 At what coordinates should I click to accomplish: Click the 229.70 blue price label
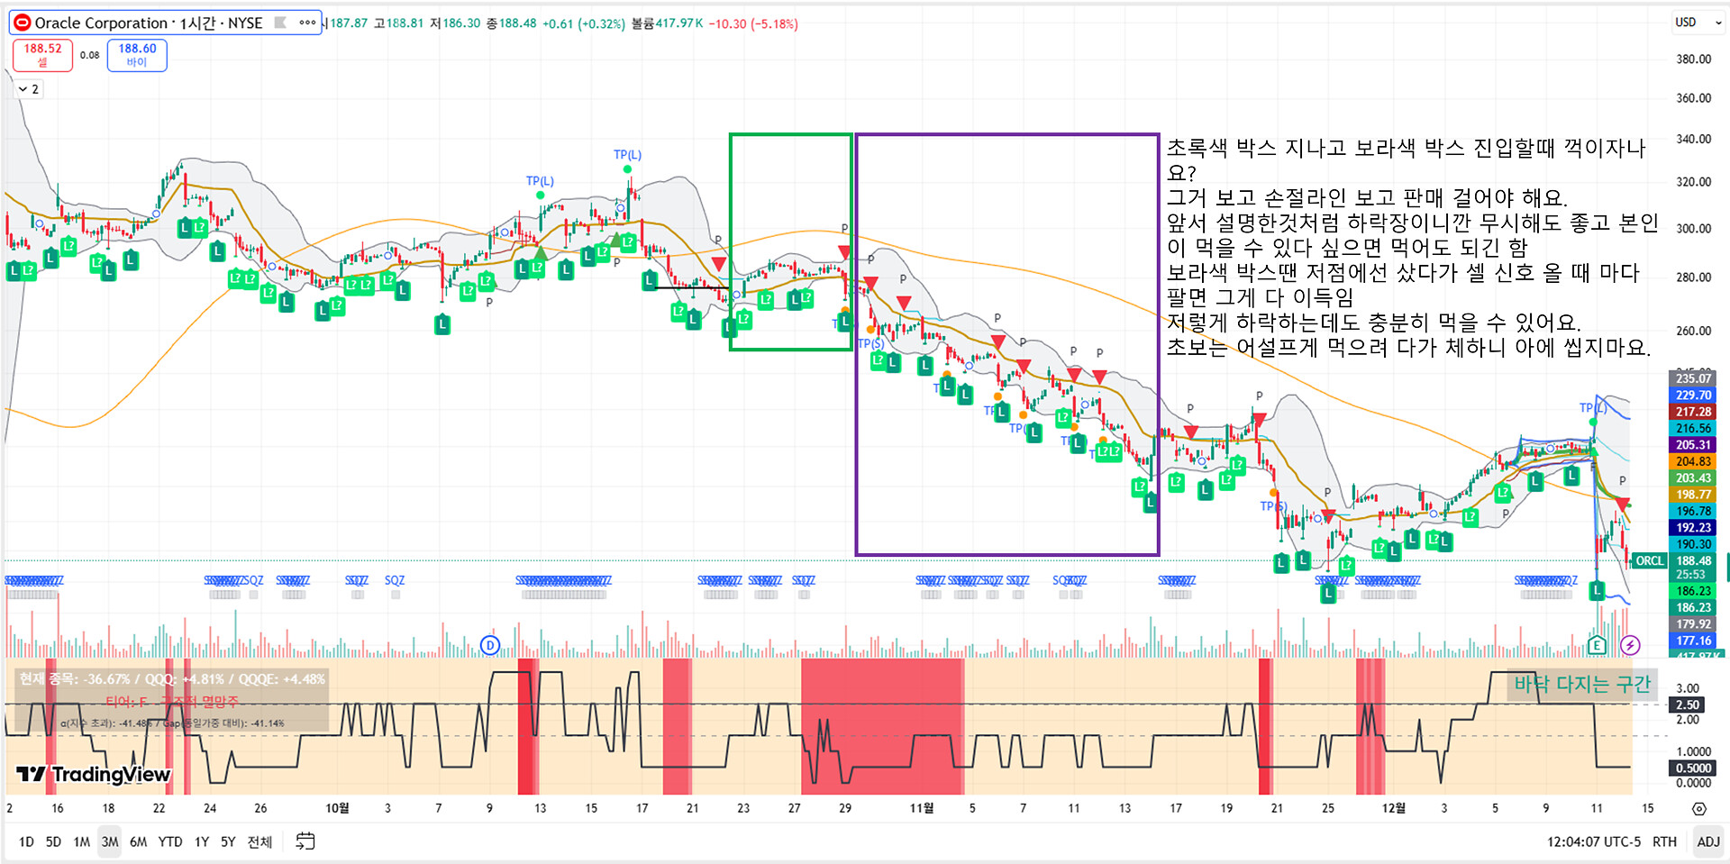(1693, 396)
